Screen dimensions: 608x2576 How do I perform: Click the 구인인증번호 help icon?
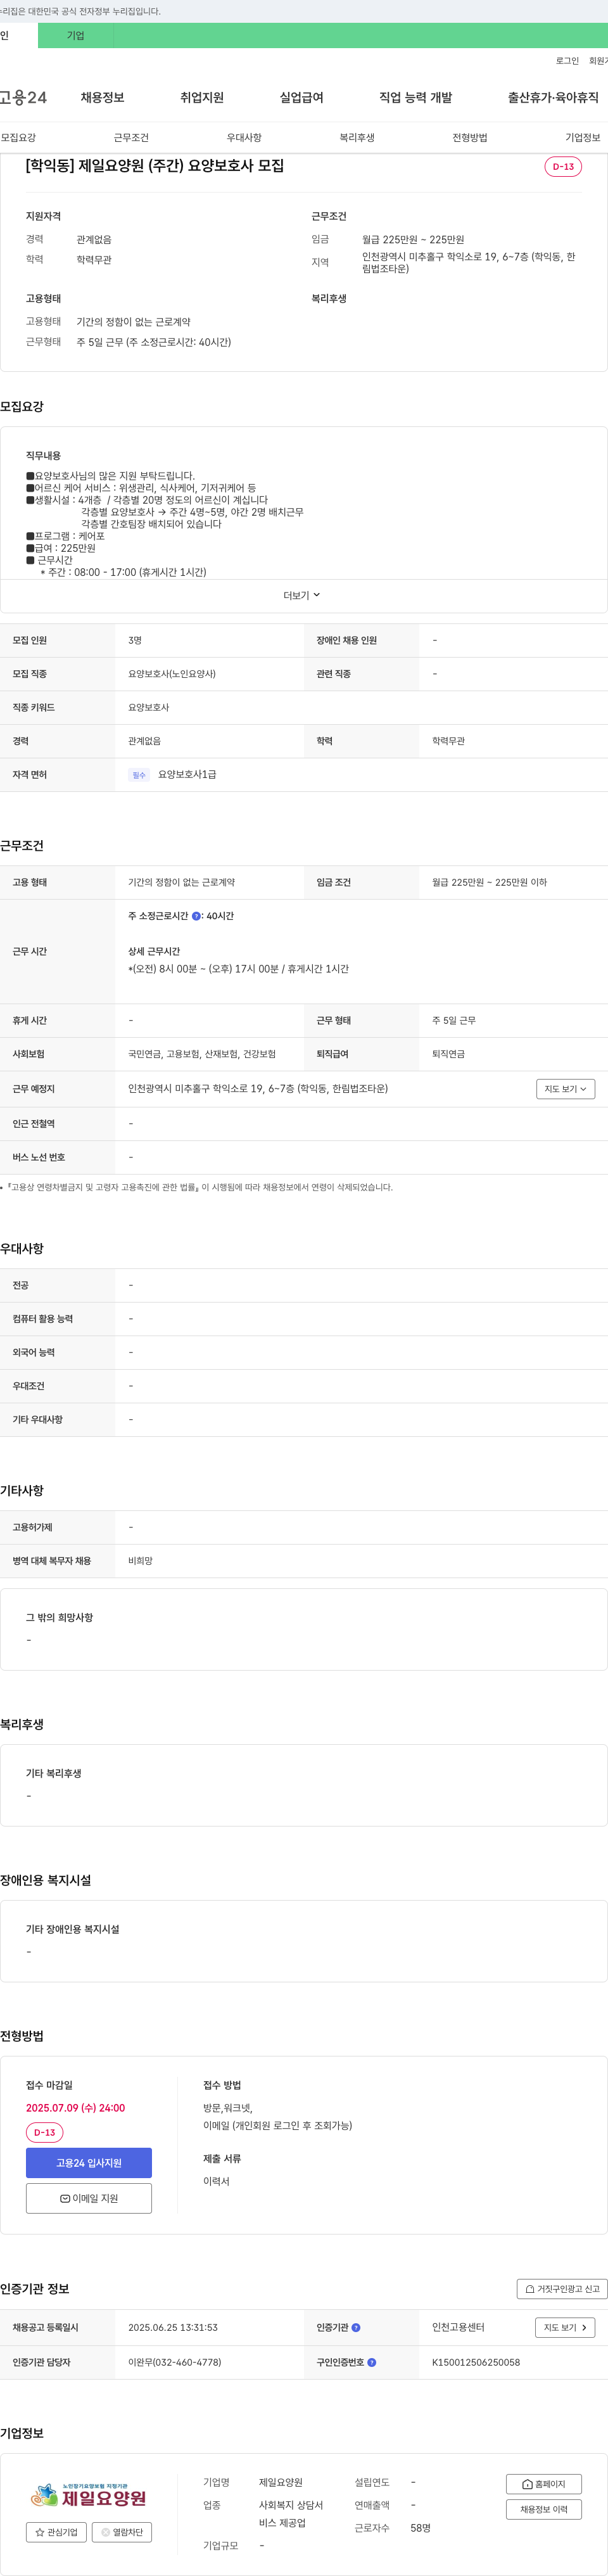pos(372,2363)
